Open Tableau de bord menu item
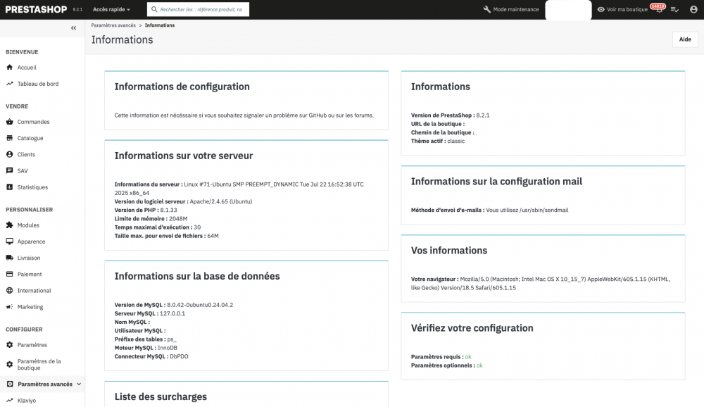704x407 pixels. (38, 84)
